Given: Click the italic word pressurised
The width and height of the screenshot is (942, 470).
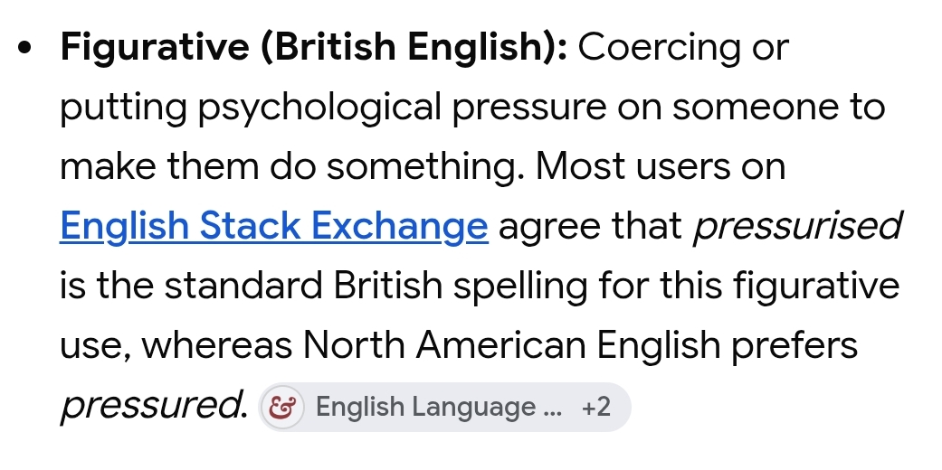Looking at the screenshot, I should tap(798, 226).
